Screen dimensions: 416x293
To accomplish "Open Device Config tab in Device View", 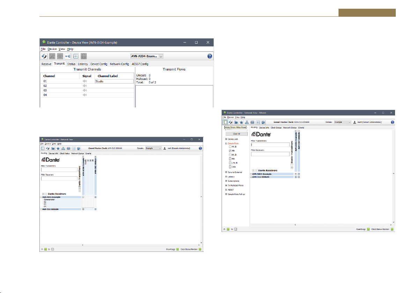I will click(99, 64).
